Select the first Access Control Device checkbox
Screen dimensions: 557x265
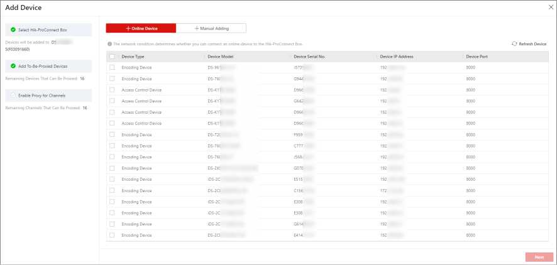coord(112,90)
